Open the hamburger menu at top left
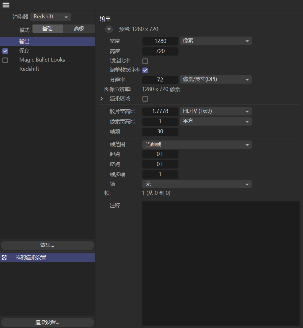This screenshot has width=303, height=328. (x=6, y=5)
